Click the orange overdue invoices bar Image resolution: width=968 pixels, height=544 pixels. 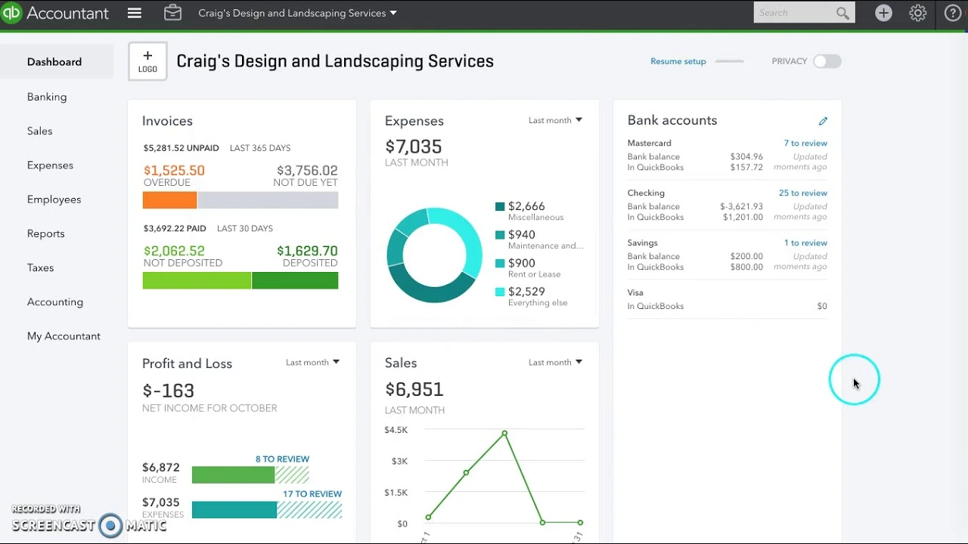170,200
